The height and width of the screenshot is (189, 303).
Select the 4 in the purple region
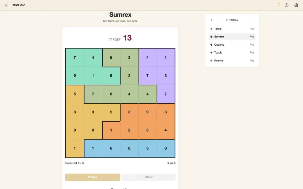(x=147, y=58)
